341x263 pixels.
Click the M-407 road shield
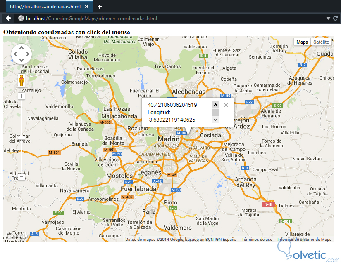pos(127,197)
